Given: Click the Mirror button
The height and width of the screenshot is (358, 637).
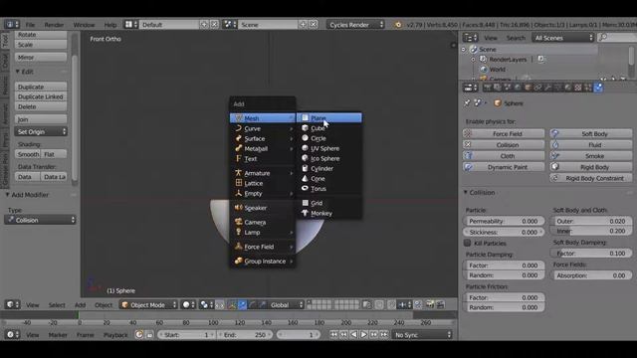Looking at the screenshot, I should [x=41, y=58].
